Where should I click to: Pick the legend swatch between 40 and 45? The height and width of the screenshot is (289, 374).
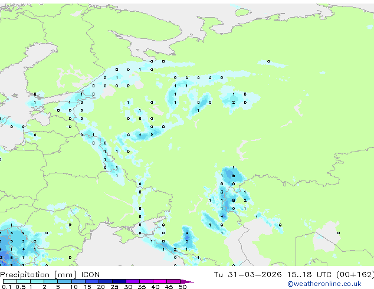pyautogui.click(x=160, y=281)
